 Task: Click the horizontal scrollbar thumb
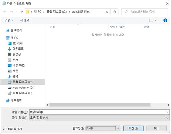(100, 105)
